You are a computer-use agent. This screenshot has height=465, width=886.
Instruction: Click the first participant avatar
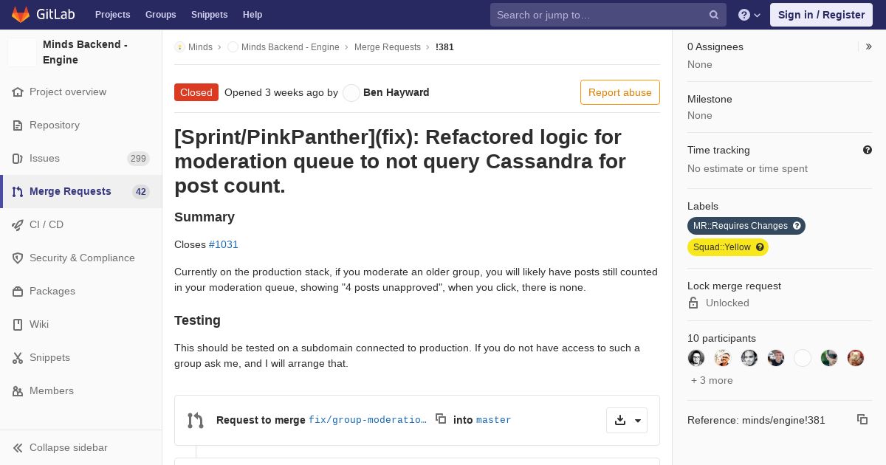click(696, 358)
